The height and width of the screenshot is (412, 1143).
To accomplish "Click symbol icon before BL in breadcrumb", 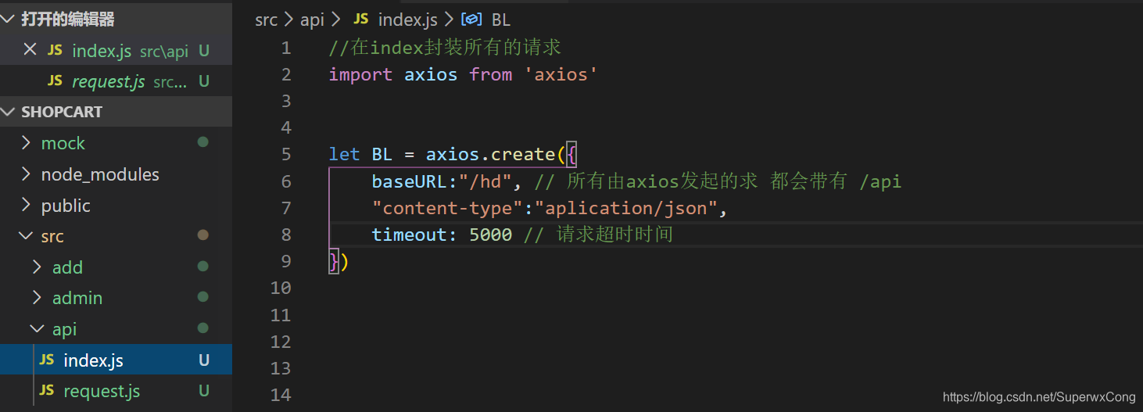I will click(x=472, y=19).
